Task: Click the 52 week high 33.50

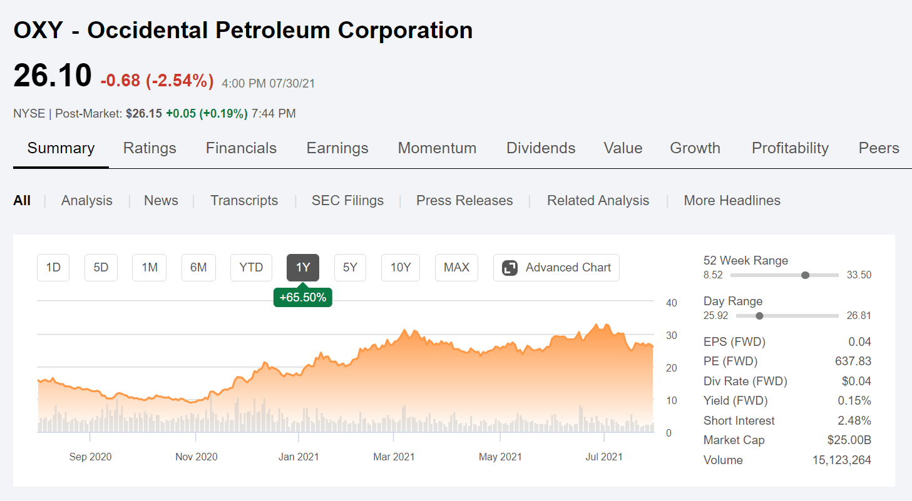Action: click(x=859, y=275)
